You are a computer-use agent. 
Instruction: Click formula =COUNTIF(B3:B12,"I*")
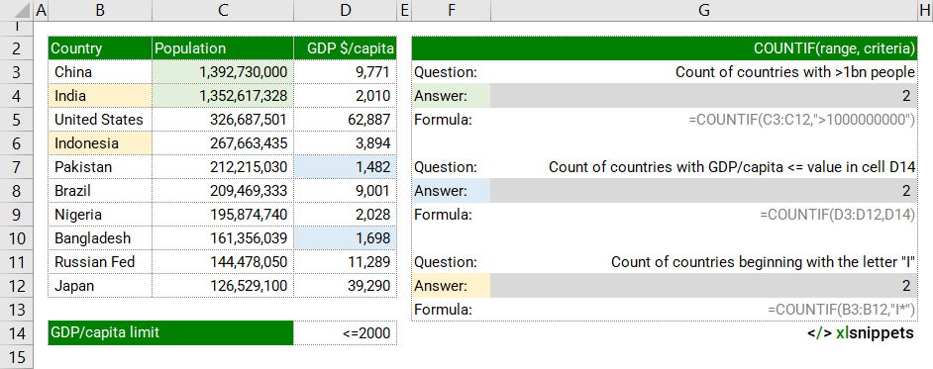[x=841, y=311]
